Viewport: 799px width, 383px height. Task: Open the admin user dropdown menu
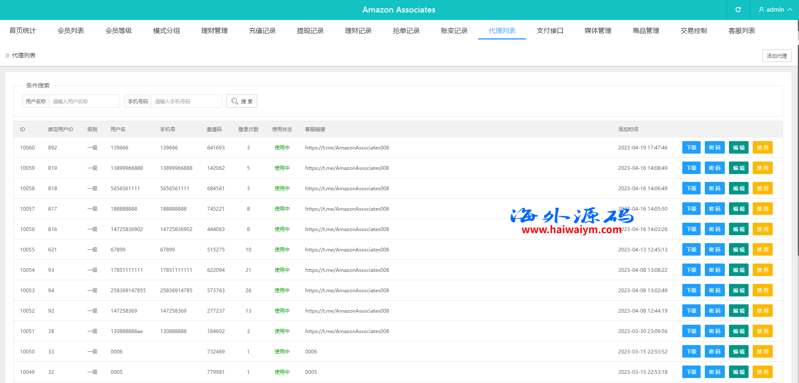click(775, 10)
